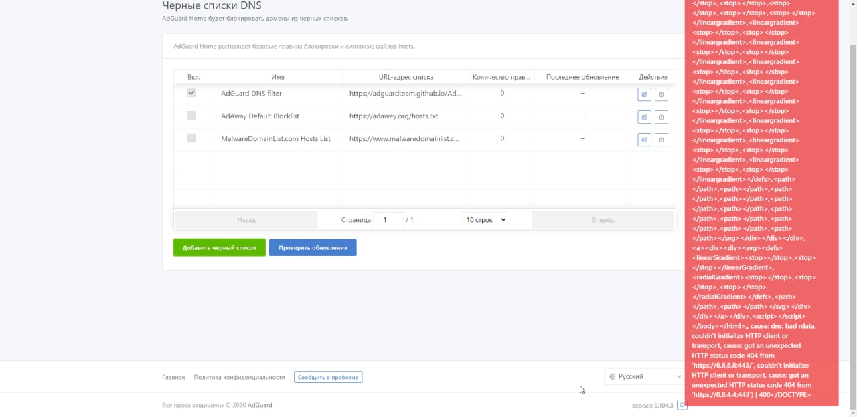Click the Вперед pagination button

[603, 219]
